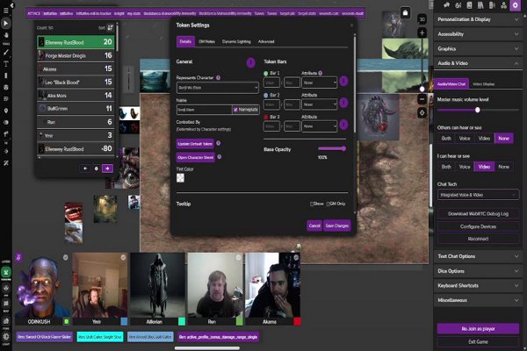
Task: Open the Journal tab icon
Action: tap(470, 5)
